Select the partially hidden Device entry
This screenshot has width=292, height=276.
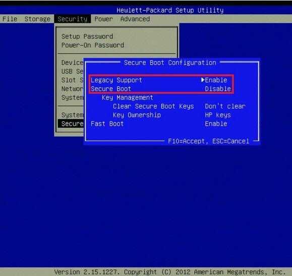[x=72, y=62]
